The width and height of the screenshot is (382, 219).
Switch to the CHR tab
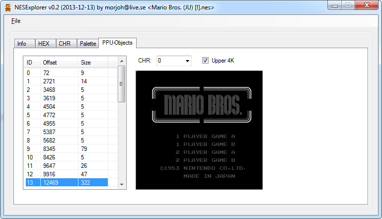pos(67,43)
